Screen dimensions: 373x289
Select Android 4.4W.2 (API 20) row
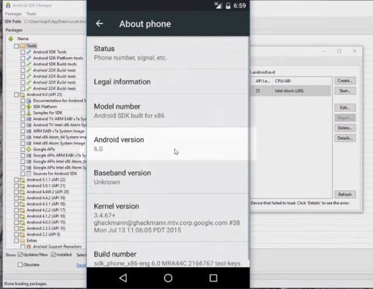click(48, 192)
